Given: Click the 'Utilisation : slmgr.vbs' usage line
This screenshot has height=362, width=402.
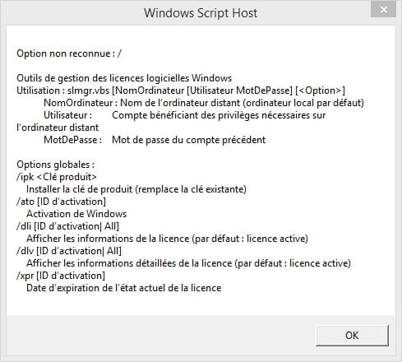Looking at the screenshot, I should point(181,90).
